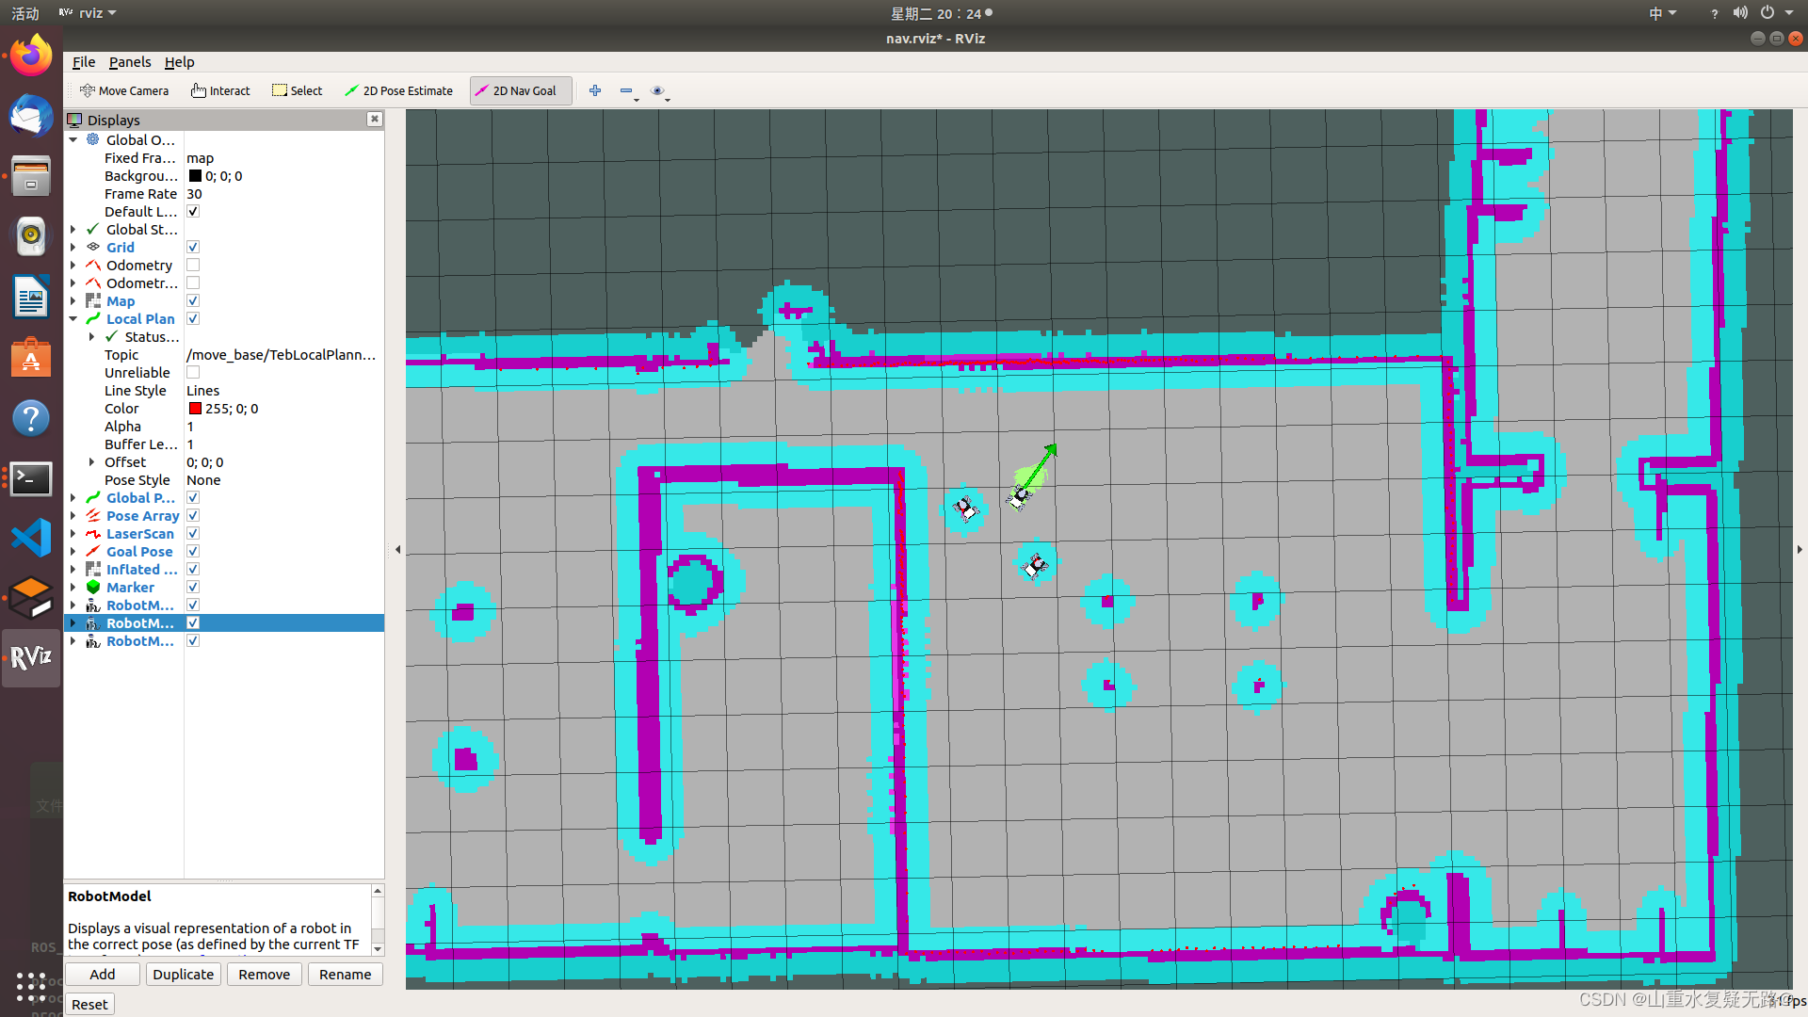Image resolution: width=1808 pixels, height=1017 pixels.
Task: Collapse left panel with the arrow handle
Action: coord(397,549)
